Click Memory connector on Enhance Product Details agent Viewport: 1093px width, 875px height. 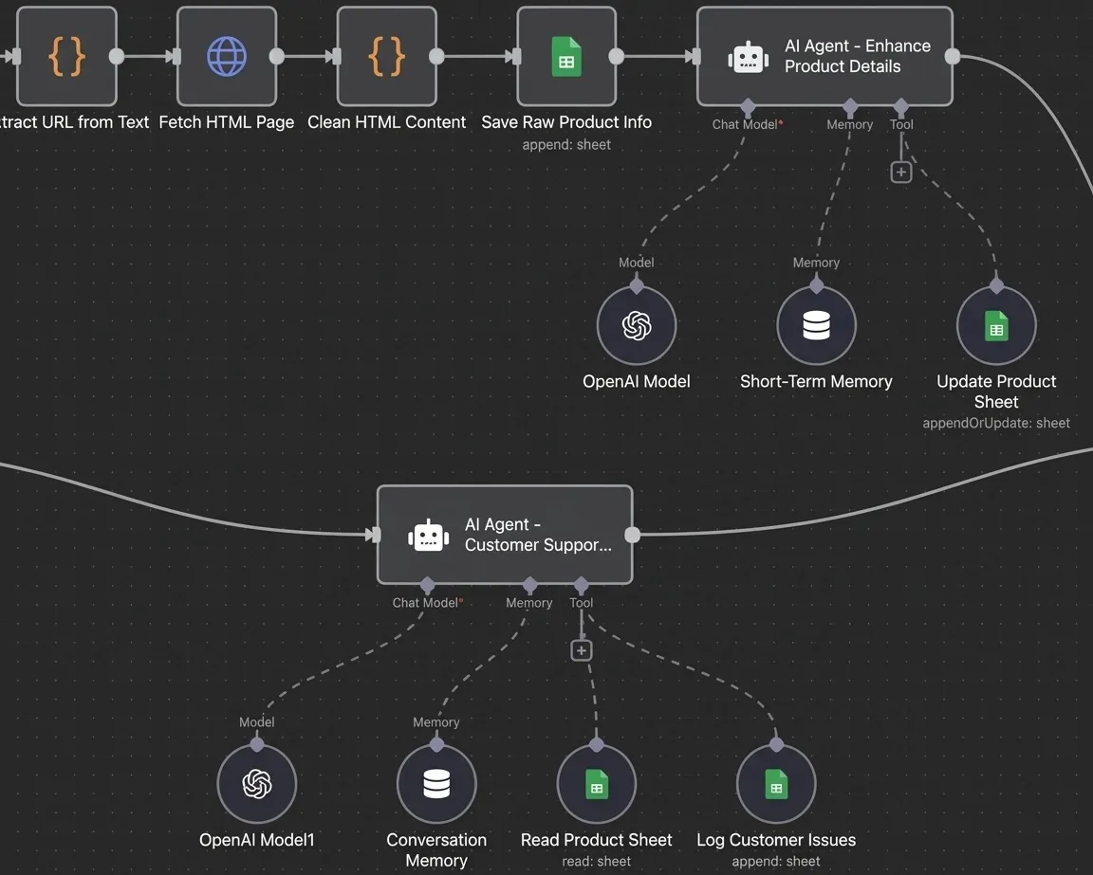click(850, 106)
